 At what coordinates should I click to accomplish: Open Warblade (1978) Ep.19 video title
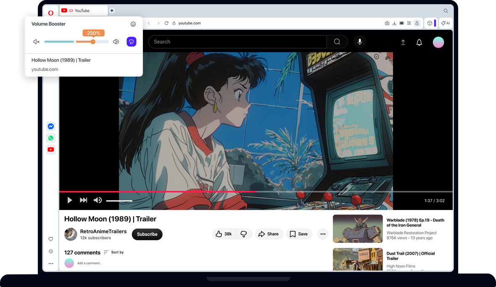click(x=415, y=223)
